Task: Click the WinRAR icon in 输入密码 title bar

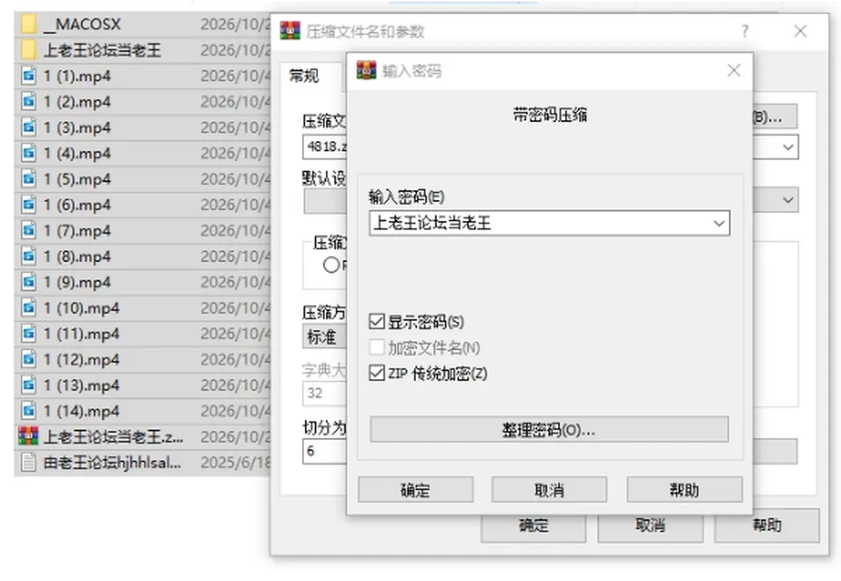Action: coord(366,70)
